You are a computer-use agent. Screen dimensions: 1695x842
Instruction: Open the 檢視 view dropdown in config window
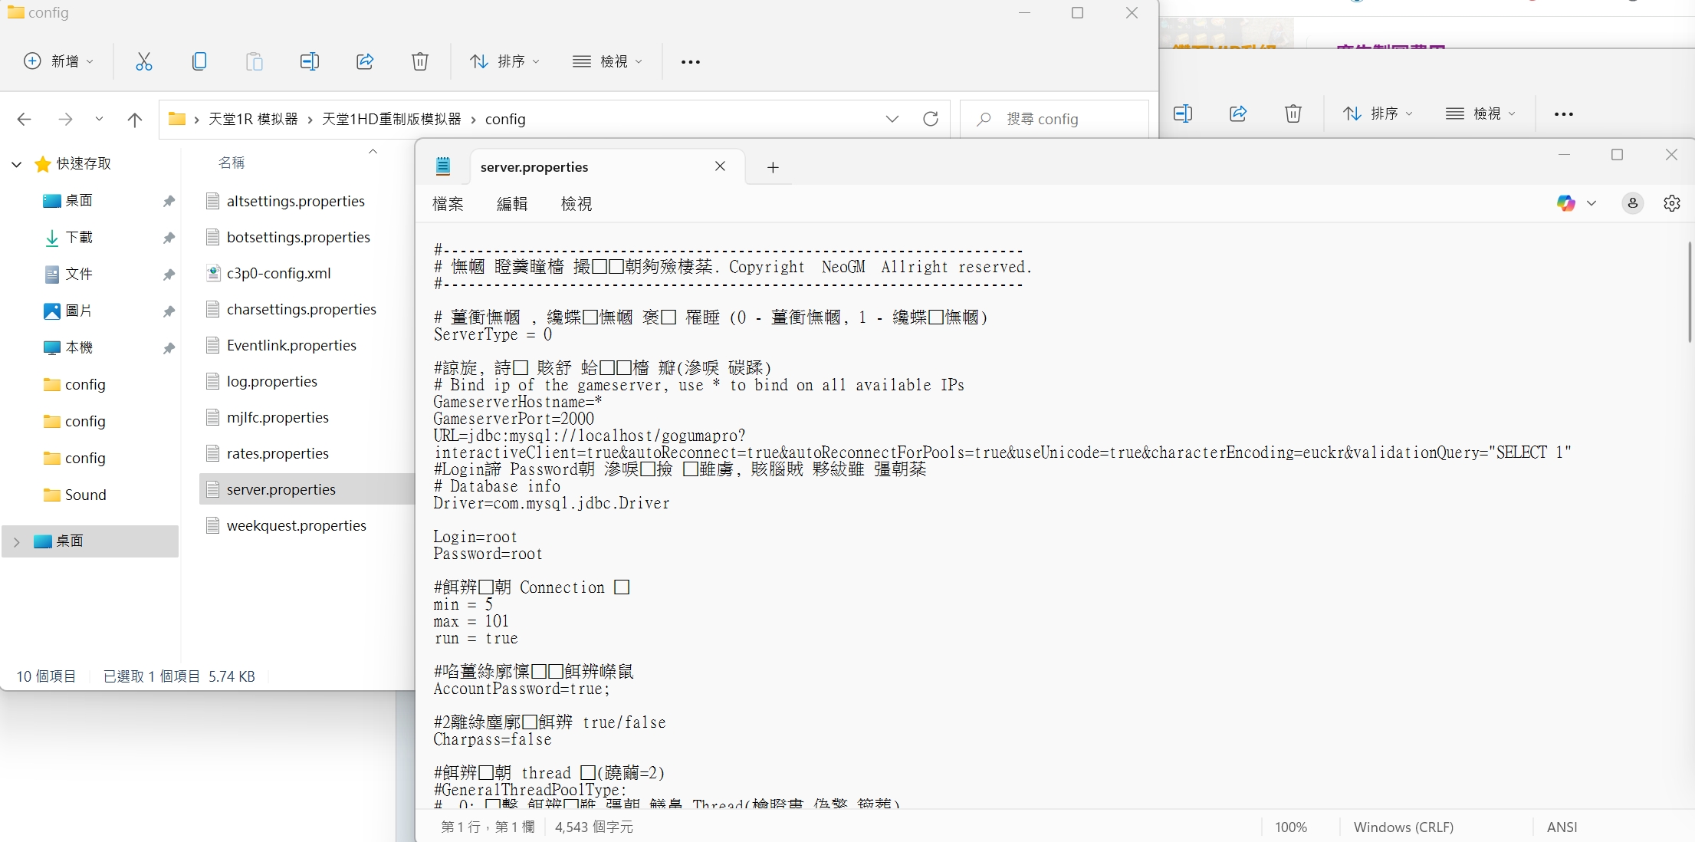(x=607, y=61)
